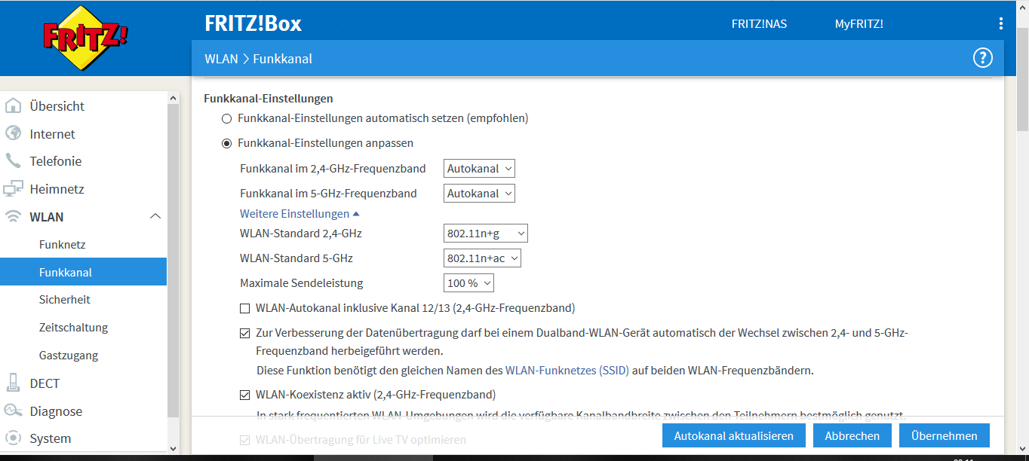
Task: Open the three-dot options menu
Action: tap(1001, 23)
